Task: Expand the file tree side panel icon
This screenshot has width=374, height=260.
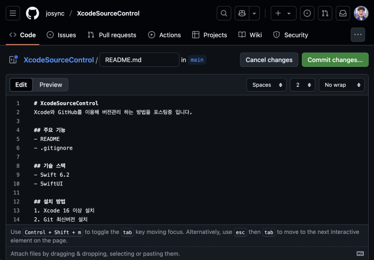Action: (x=14, y=60)
